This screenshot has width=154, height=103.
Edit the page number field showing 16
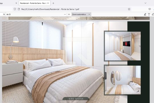(x=3, y=14)
